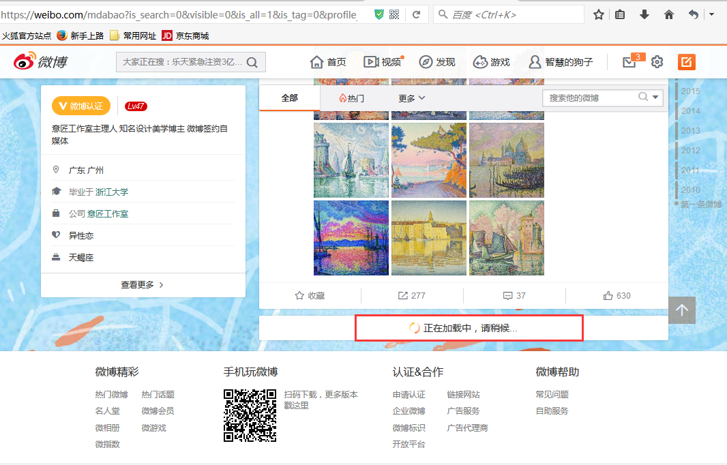Open the 视频 video section
The image size is (727, 465).
[x=383, y=61]
